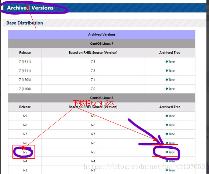Click the 'CentOS Linux 6' section header

tap(102, 98)
